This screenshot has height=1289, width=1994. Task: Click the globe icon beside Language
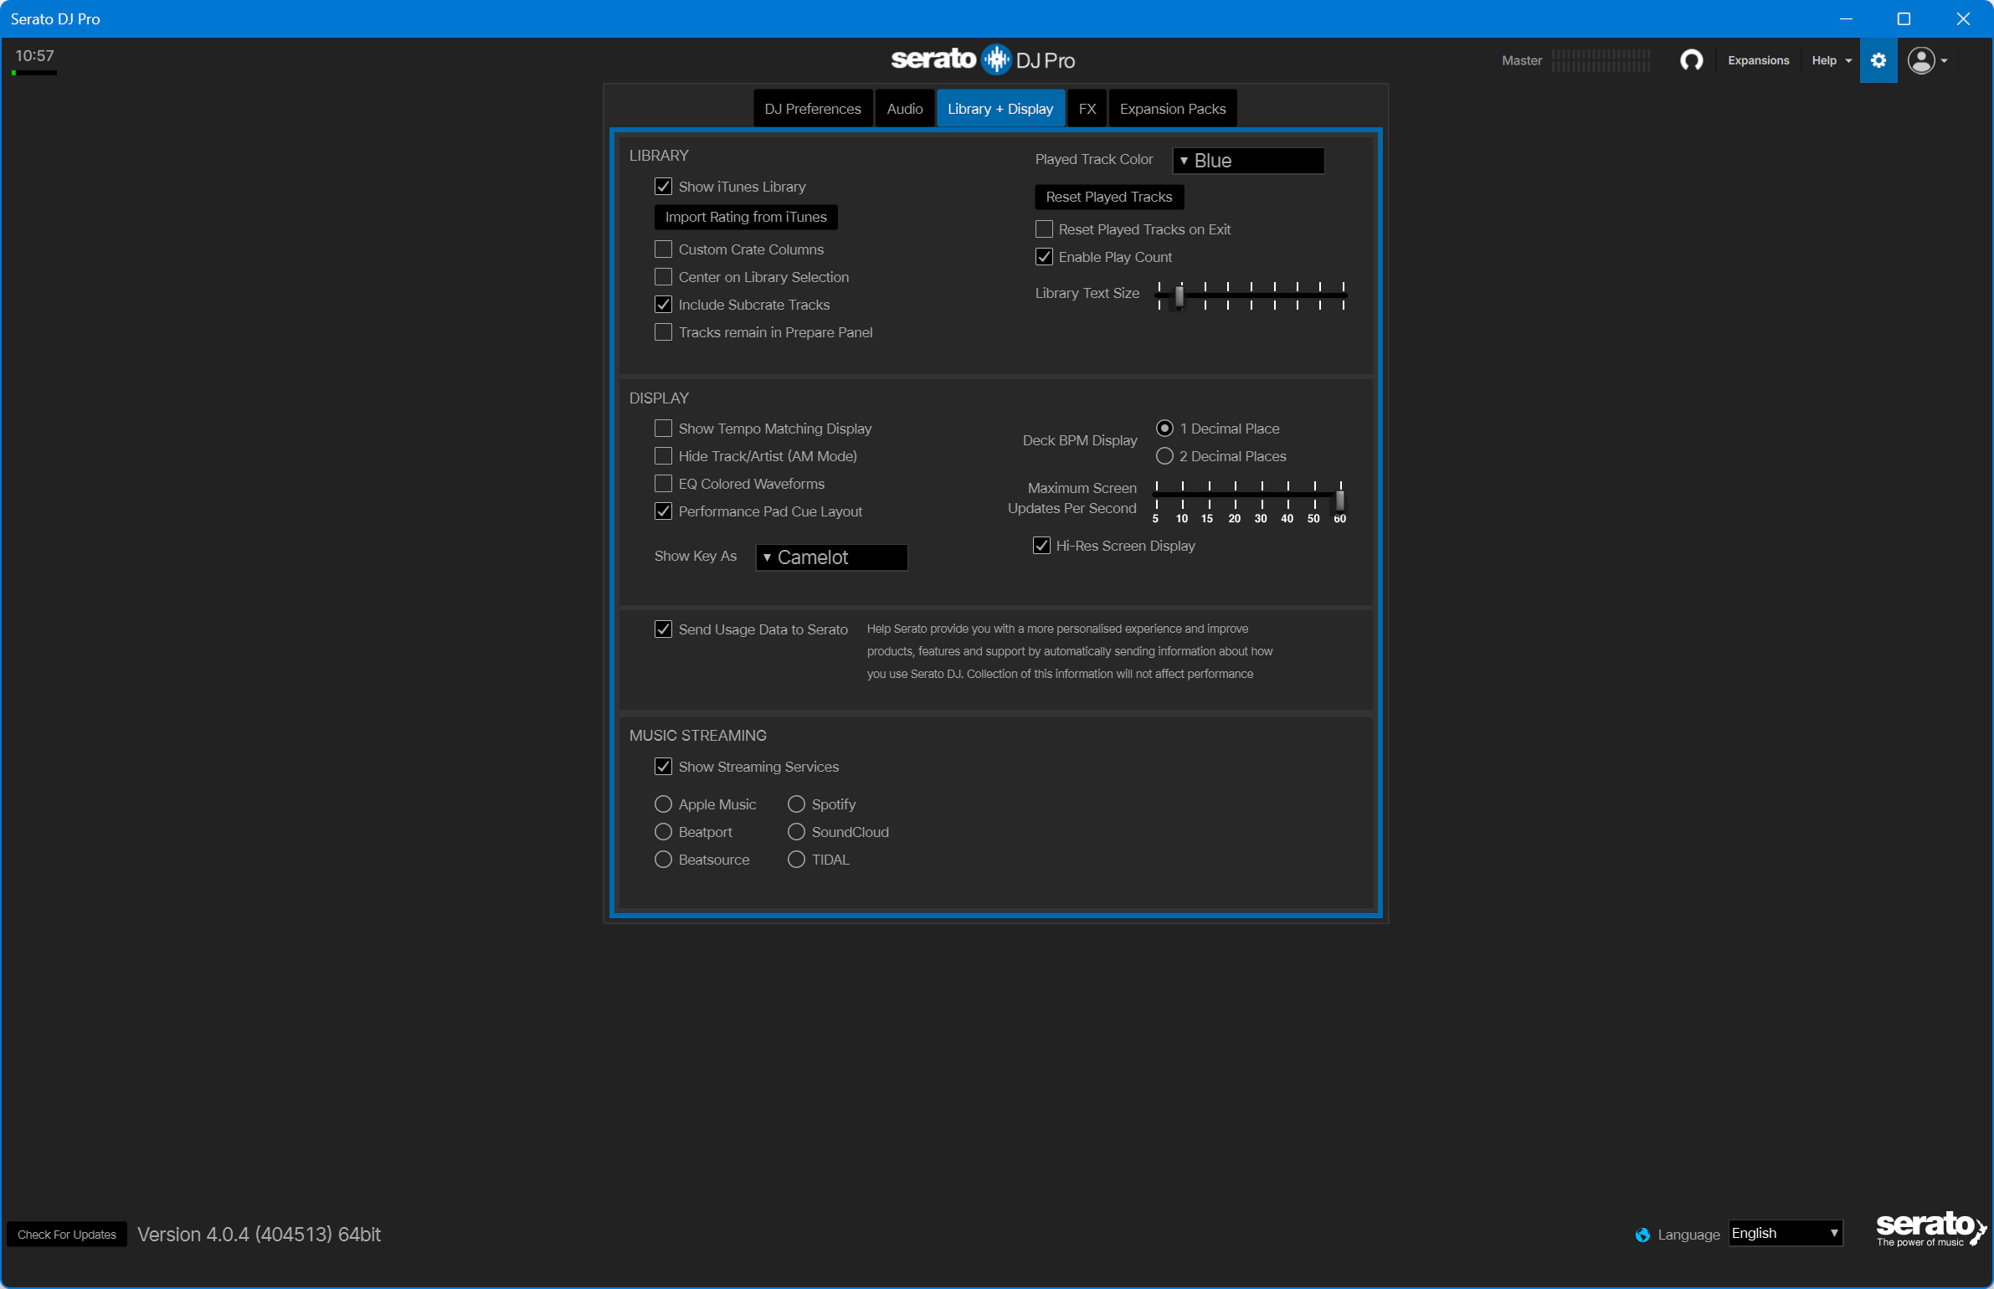coord(1642,1235)
